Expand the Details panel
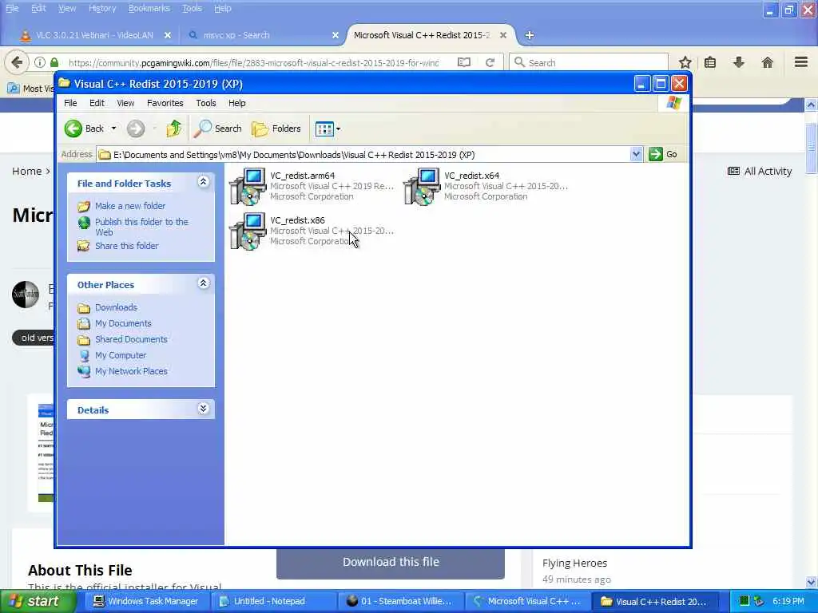 (x=203, y=409)
